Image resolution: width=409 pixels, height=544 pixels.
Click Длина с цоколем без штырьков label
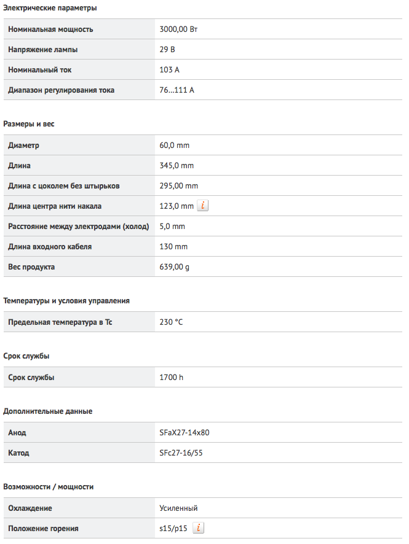pyautogui.click(x=64, y=186)
